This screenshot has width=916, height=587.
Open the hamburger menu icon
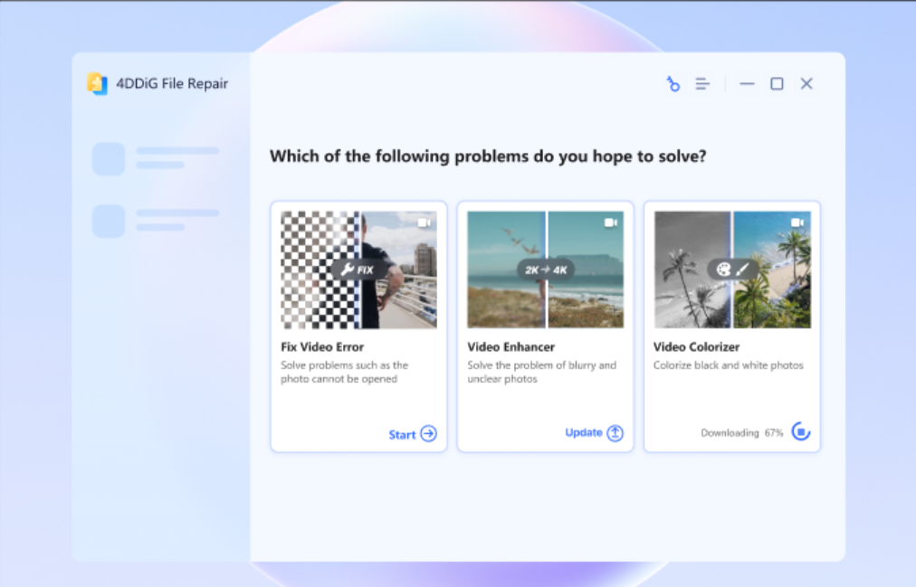coord(702,84)
